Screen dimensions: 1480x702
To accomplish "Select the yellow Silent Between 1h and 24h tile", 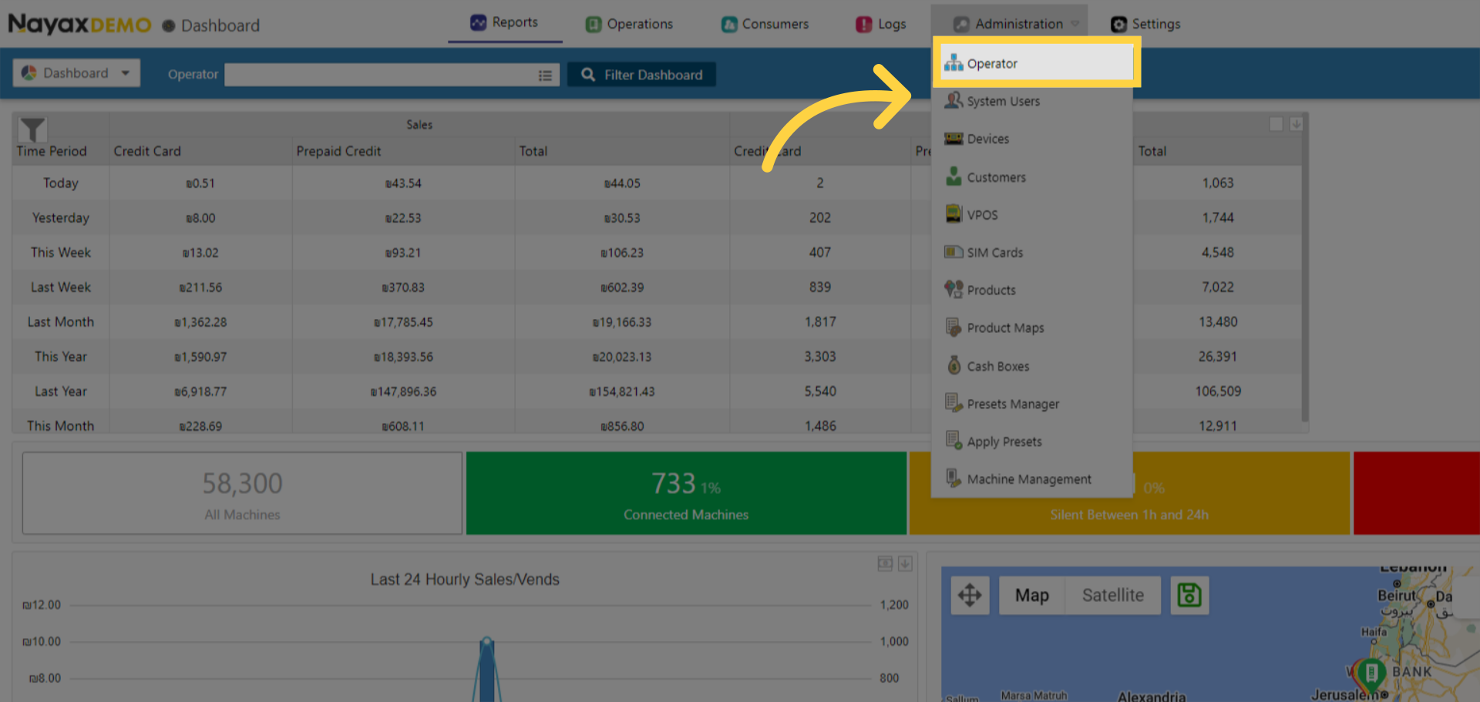I will click(1130, 493).
